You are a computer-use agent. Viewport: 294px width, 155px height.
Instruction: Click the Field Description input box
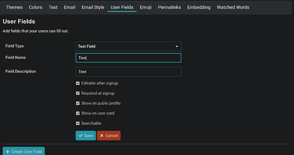click(x=128, y=72)
